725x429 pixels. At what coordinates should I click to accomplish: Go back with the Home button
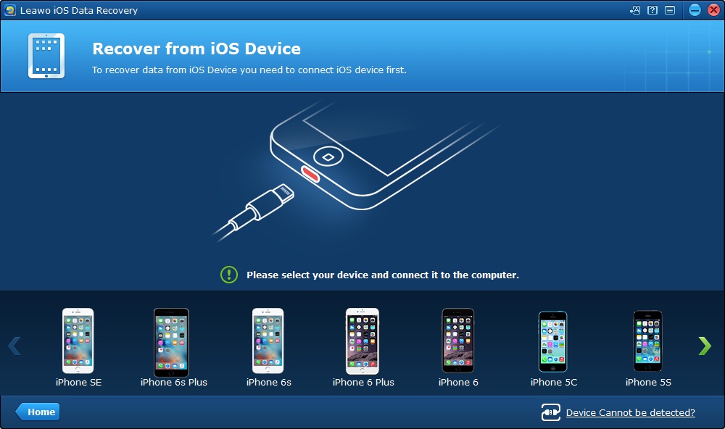click(38, 412)
